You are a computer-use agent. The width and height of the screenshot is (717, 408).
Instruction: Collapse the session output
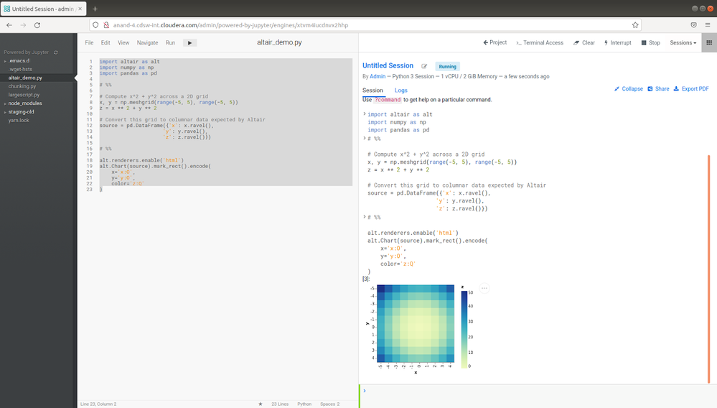click(x=628, y=89)
